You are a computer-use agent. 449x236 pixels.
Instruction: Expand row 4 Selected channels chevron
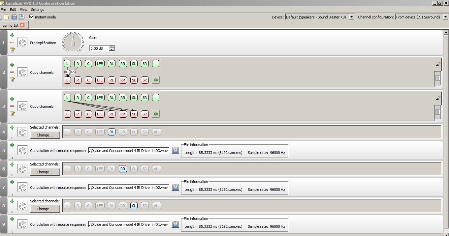point(12,138)
